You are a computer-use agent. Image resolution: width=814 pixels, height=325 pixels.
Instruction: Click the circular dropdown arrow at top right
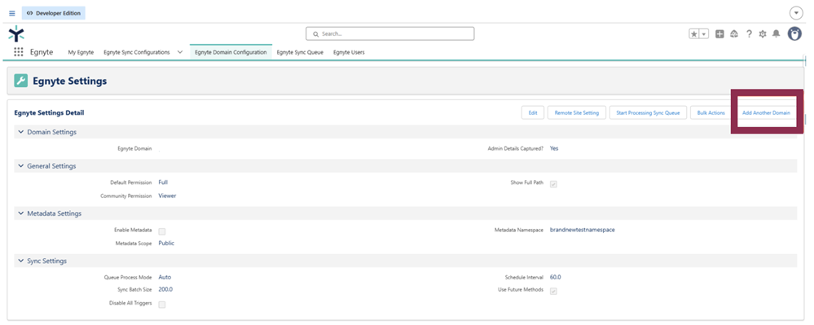[x=796, y=14]
